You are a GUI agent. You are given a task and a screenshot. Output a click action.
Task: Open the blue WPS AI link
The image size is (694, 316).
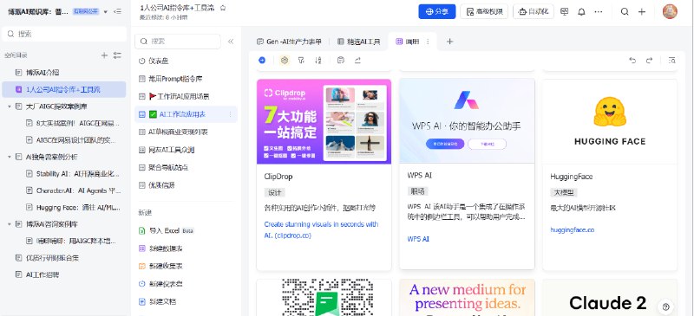(x=418, y=239)
